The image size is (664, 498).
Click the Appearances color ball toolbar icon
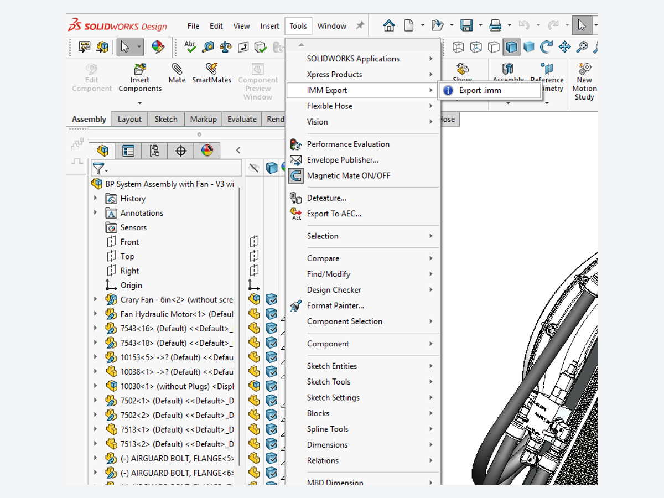coord(158,47)
